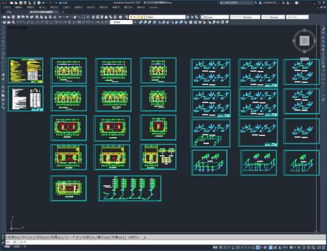Switch to the Start file tab

pos(9,12)
